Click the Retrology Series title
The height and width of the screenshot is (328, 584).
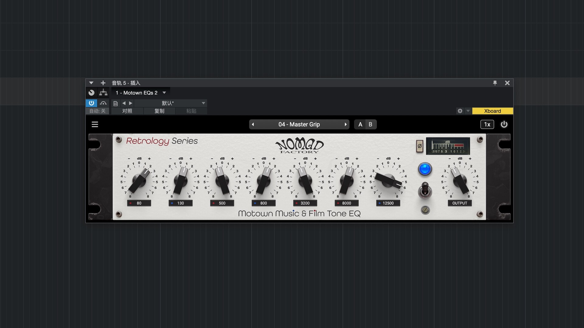[x=162, y=141]
